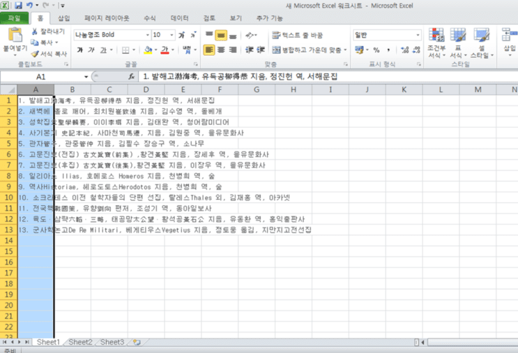518x353 pixels.
Task: Expand the font size dropdown
Action: 172,35
